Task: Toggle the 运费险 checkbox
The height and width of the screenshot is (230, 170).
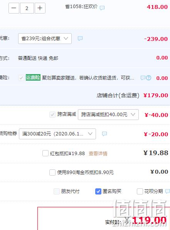Action: [x=21, y=78]
